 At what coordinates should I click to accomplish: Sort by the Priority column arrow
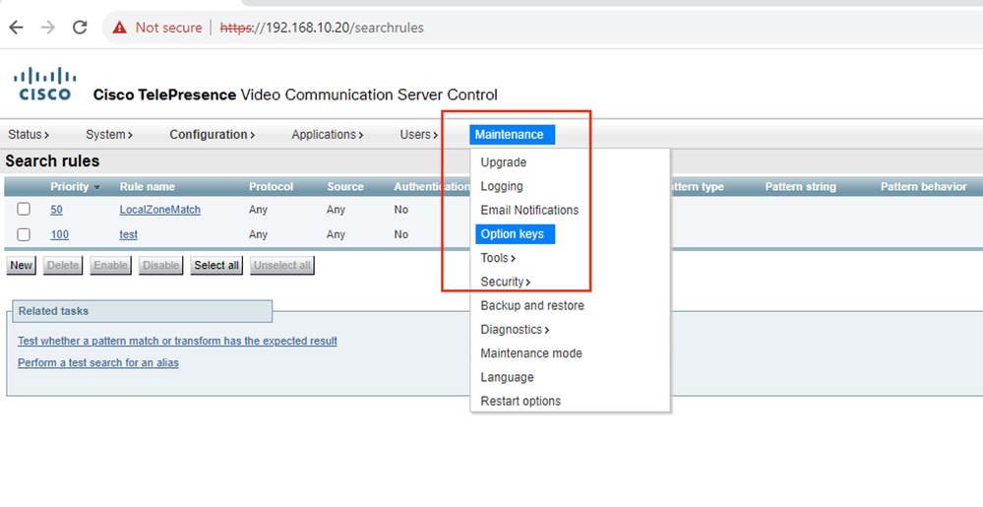[97, 188]
